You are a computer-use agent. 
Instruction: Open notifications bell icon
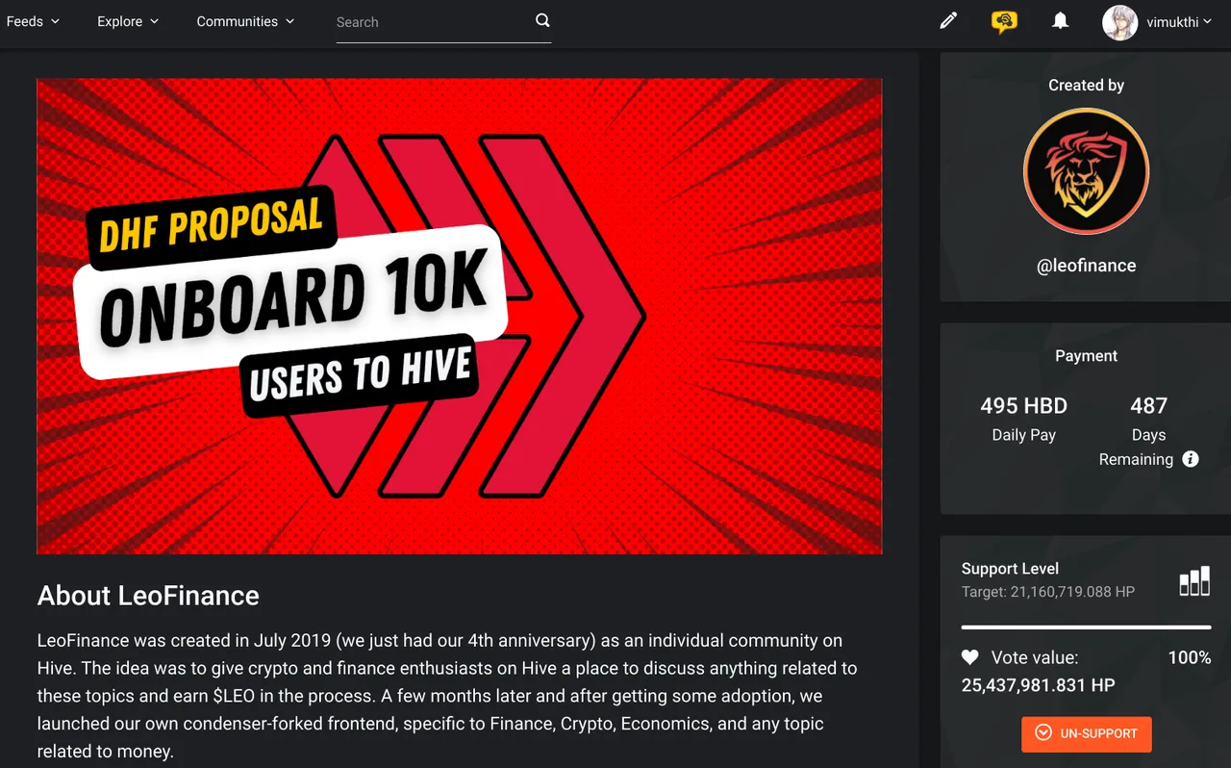pos(1060,20)
